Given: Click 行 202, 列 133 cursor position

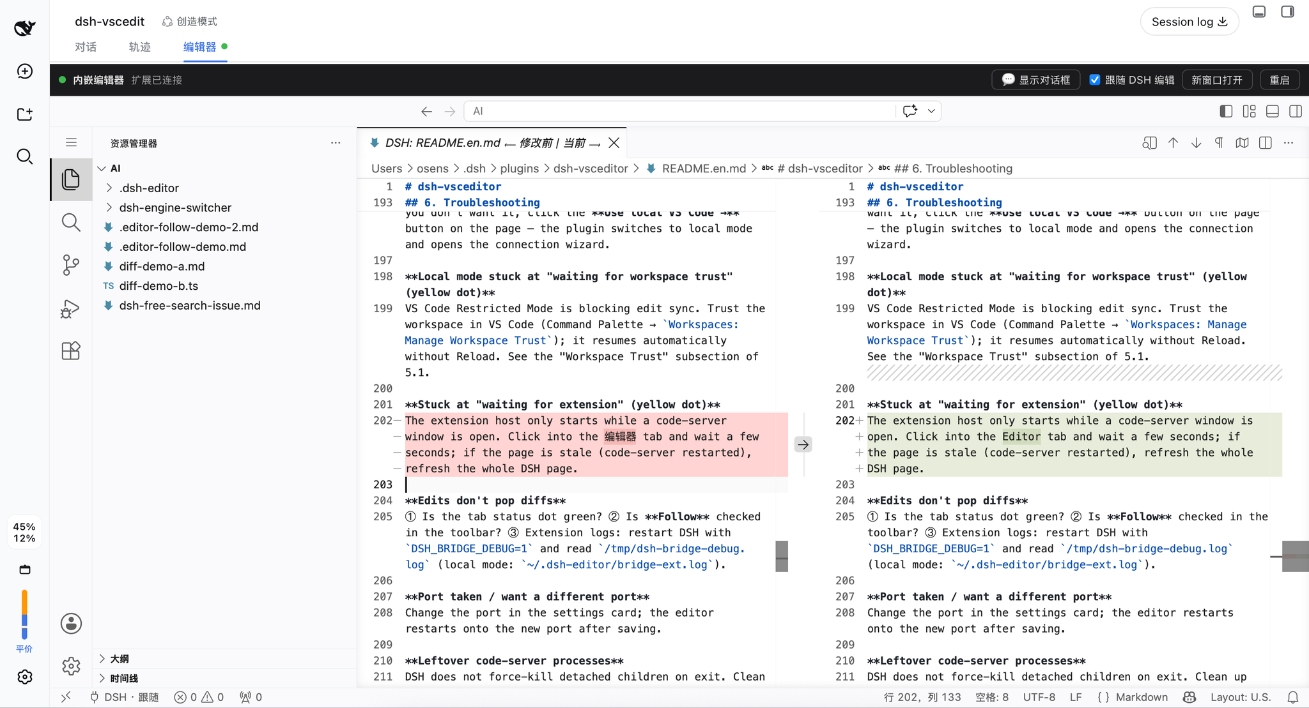Looking at the screenshot, I should (922, 697).
